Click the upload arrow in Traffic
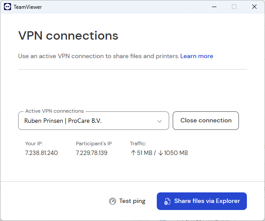 (x=133, y=153)
